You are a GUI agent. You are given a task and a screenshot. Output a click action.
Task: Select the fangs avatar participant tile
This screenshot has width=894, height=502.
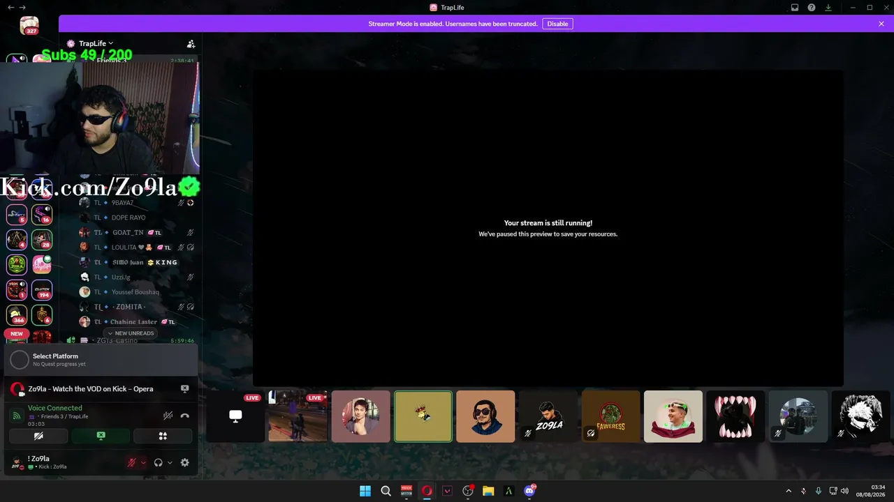(735, 416)
